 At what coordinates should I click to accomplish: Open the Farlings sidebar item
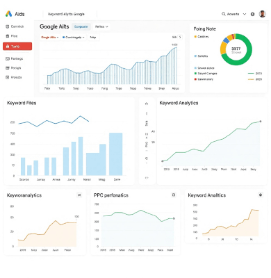[x=15, y=58]
